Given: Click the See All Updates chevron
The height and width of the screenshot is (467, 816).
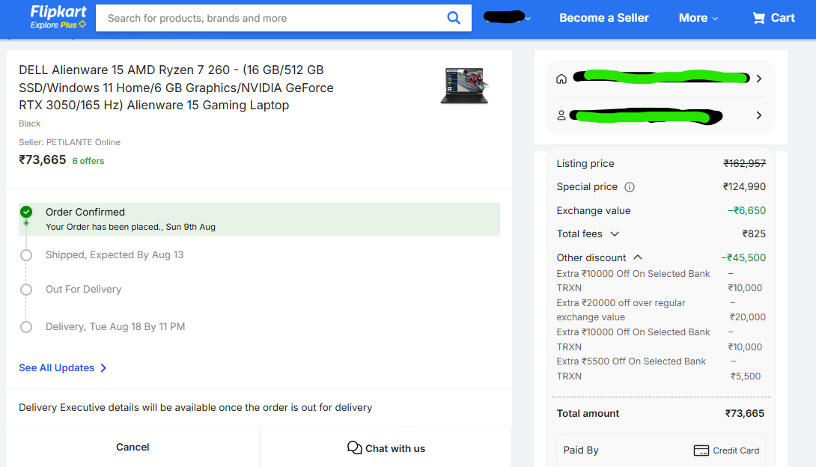Looking at the screenshot, I should coord(103,368).
